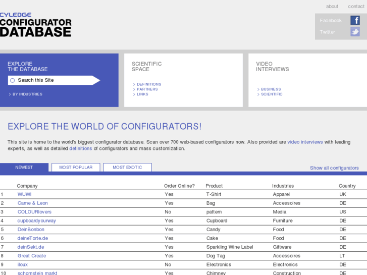Viewport: 367px width, 275px height.
Task: Switch to the Most Exotic tab
Action: click(x=127, y=168)
